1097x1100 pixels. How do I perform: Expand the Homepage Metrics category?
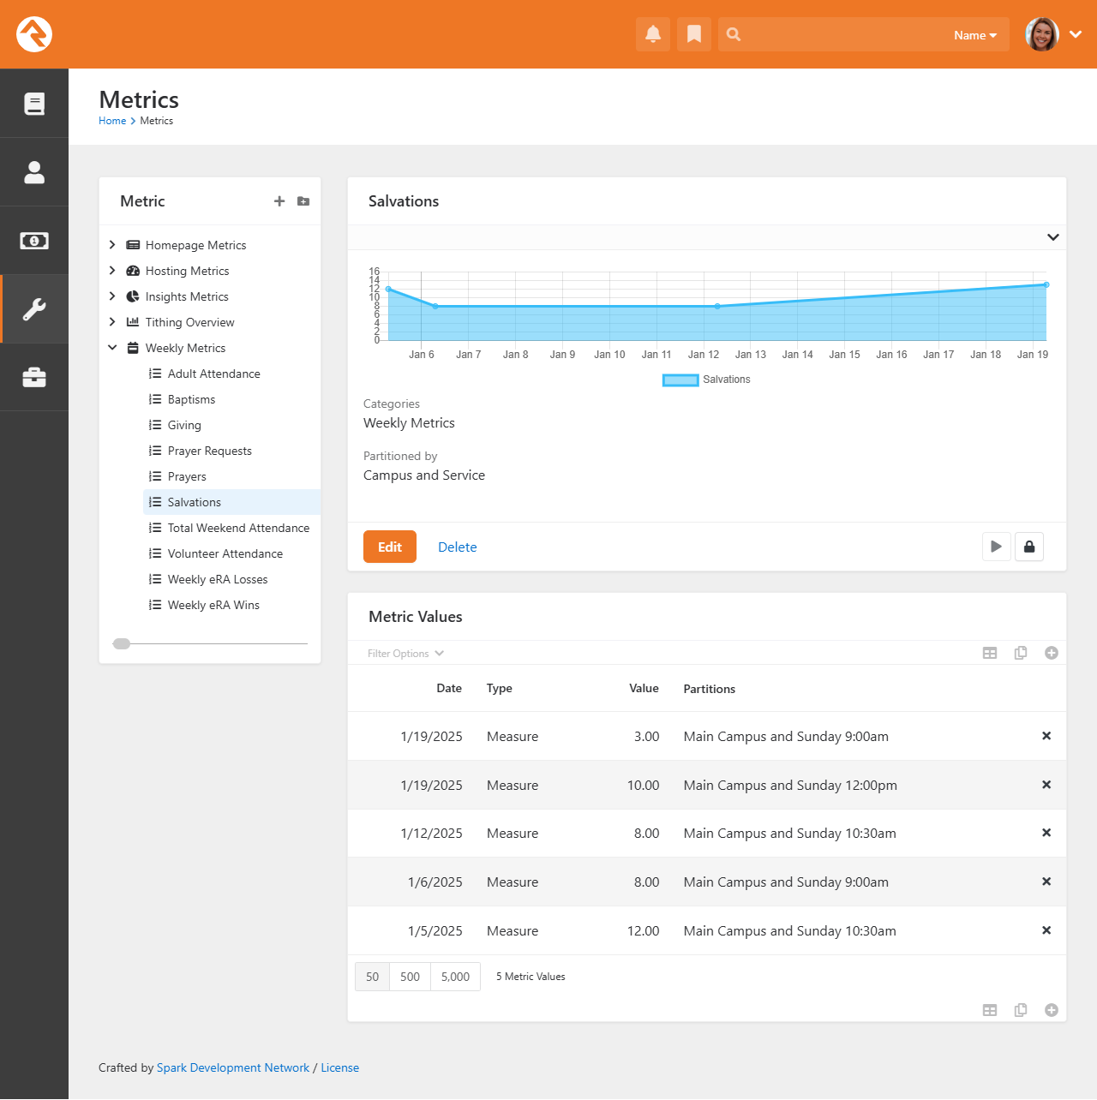(x=112, y=245)
